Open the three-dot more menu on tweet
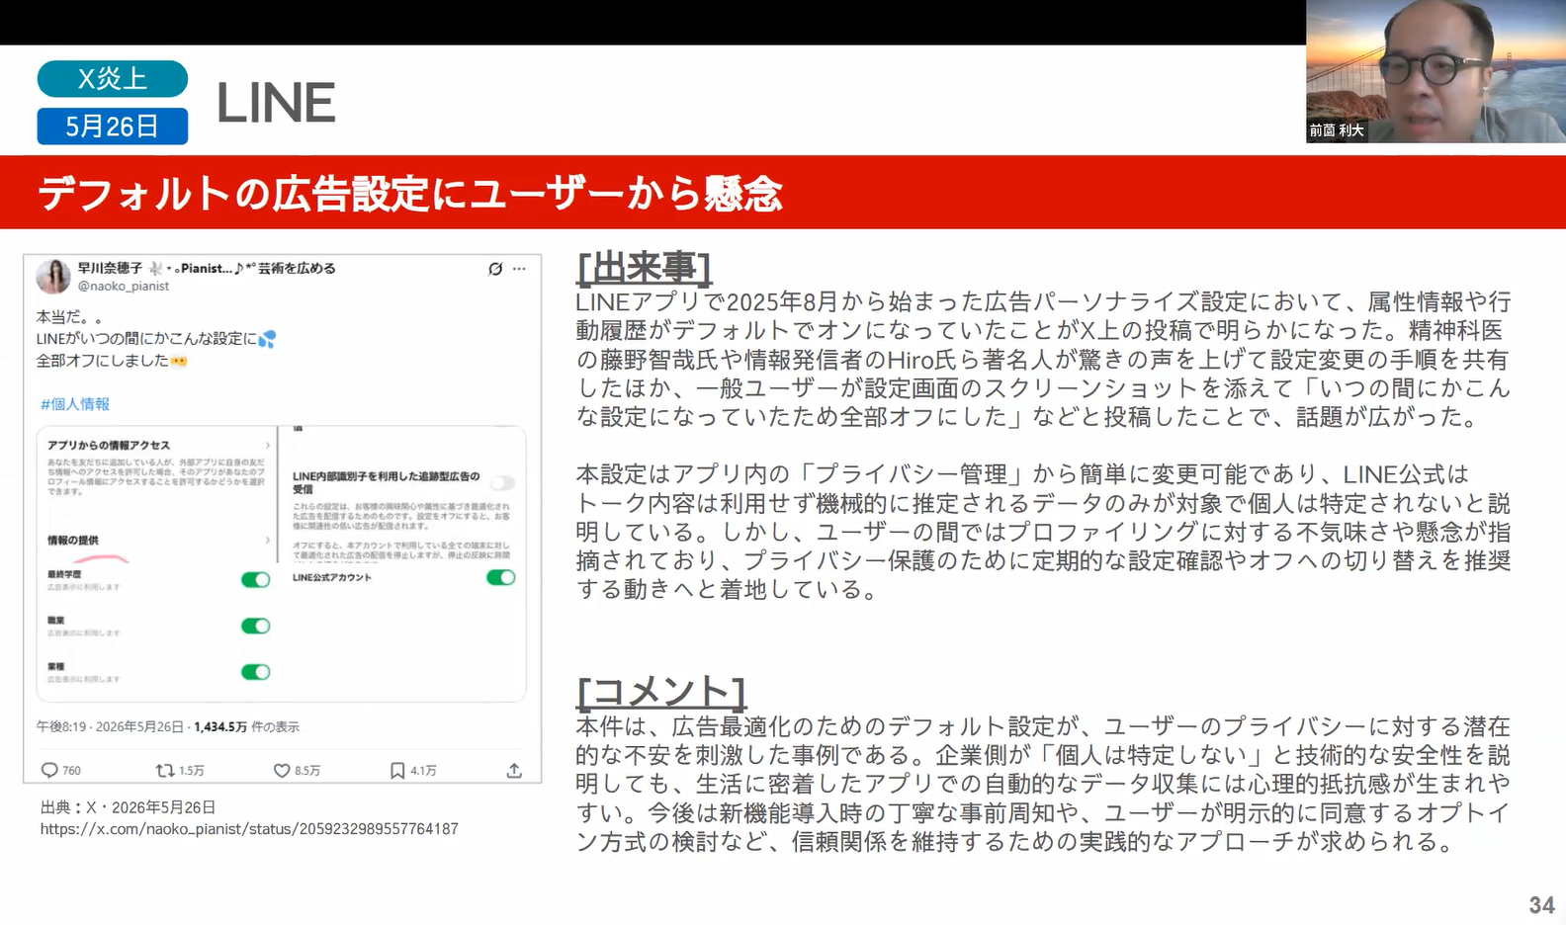The height and width of the screenshot is (925, 1566). coord(519,269)
